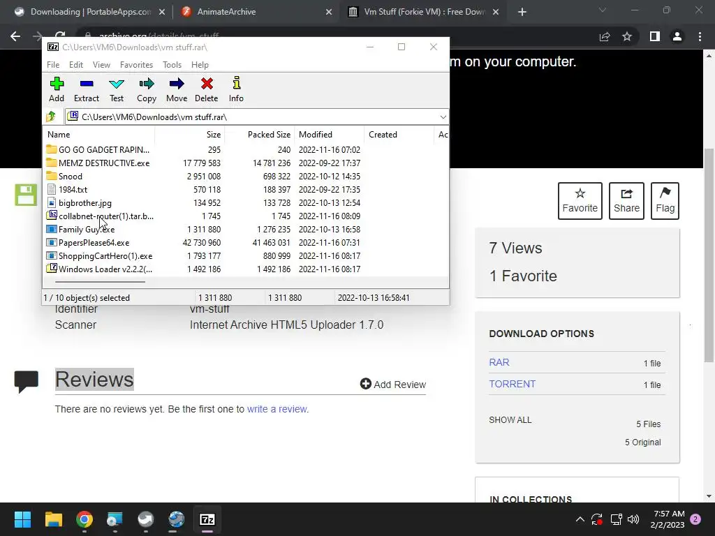Open the Info toolbar icon
715x536 pixels.
coord(236,83)
